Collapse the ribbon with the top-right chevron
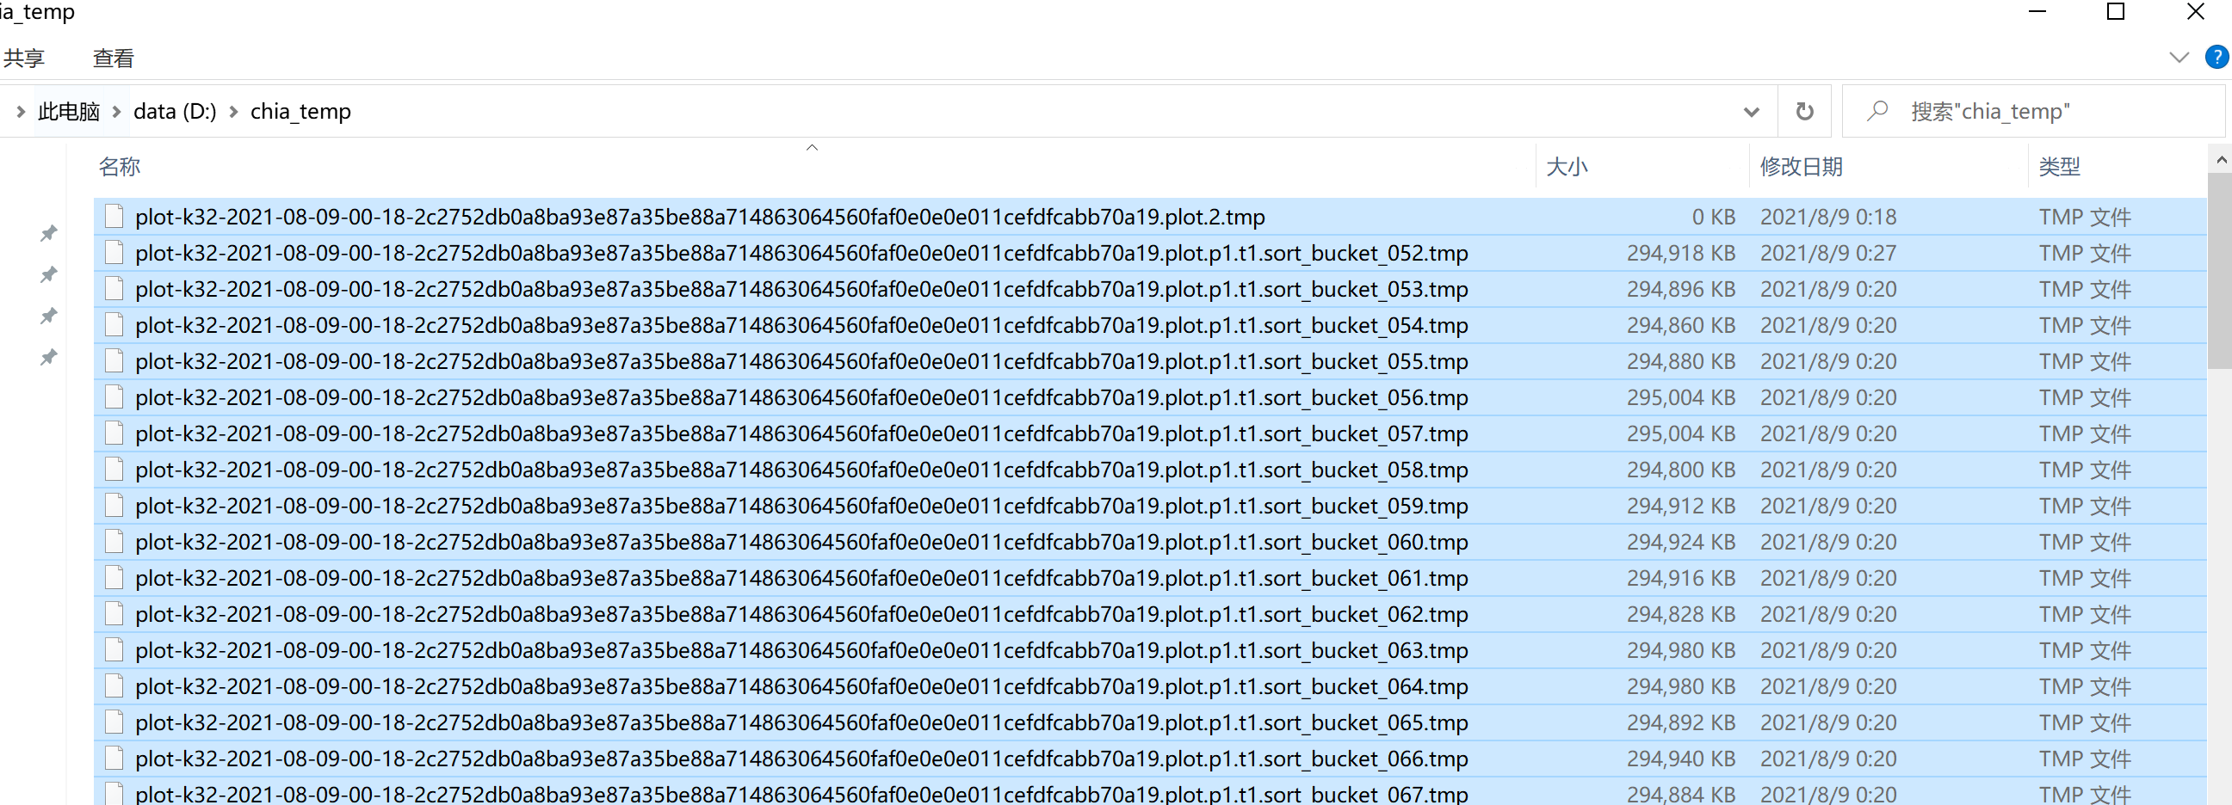2232x805 pixels. (x=2179, y=57)
